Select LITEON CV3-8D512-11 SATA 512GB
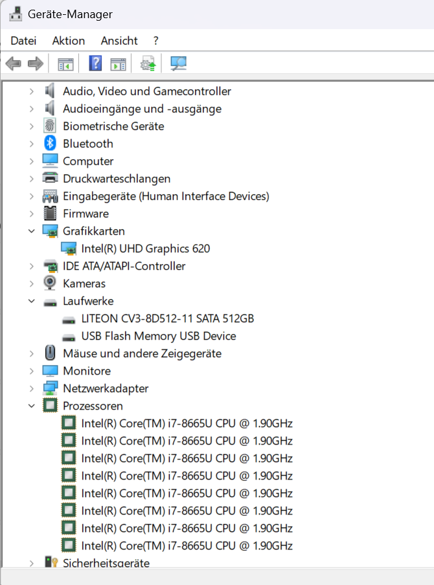This screenshot has height=585, width=434. point(168,318)
